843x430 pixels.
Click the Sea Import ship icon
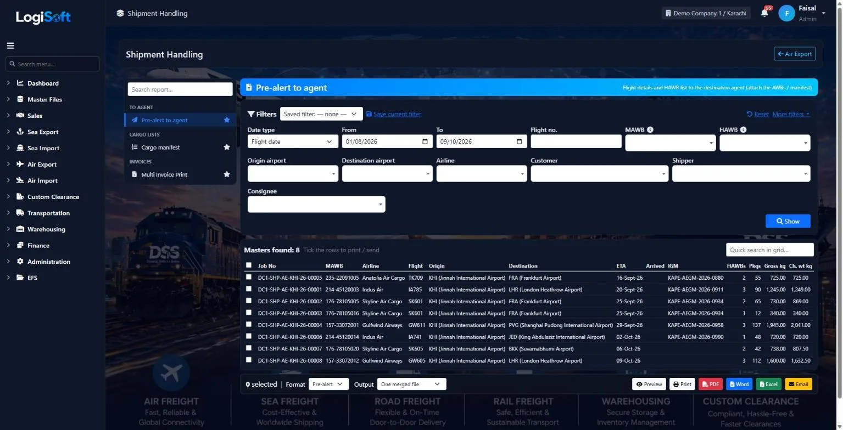click(20, 148)
